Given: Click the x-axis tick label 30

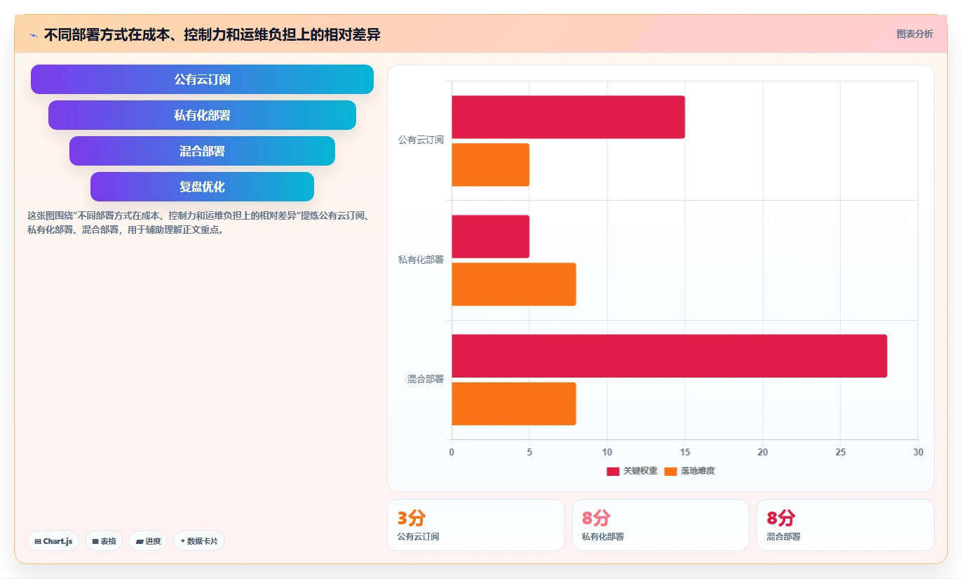Looking at the screenshot, I should point(918,453).
